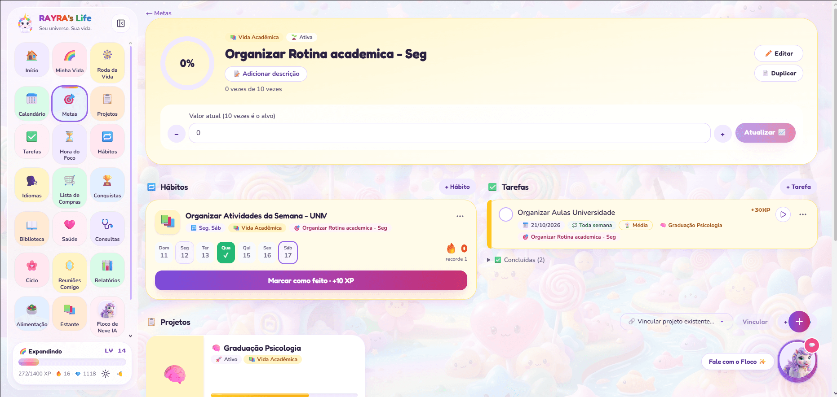This screenshot has height=397, width=837.
Task: Click the Valor atual input field
Action: point(450,133)
